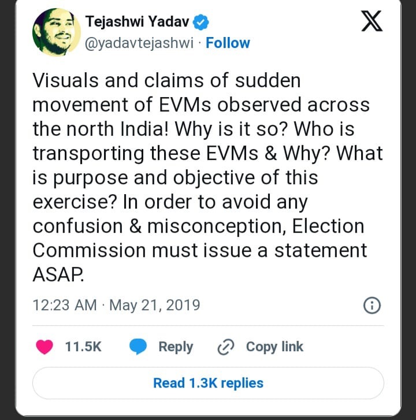Click the X logo in the tweet corner
This screenshot has width=416, height=420.
[372, 22]
